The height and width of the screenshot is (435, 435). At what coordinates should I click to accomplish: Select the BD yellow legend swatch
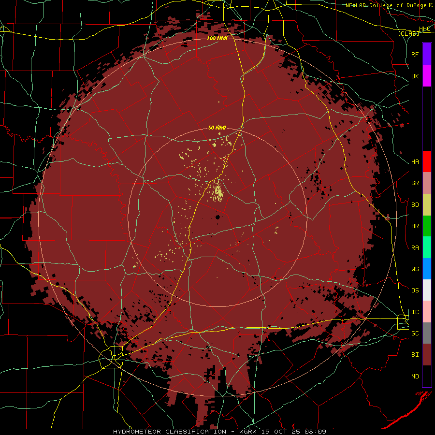point(427,204)
